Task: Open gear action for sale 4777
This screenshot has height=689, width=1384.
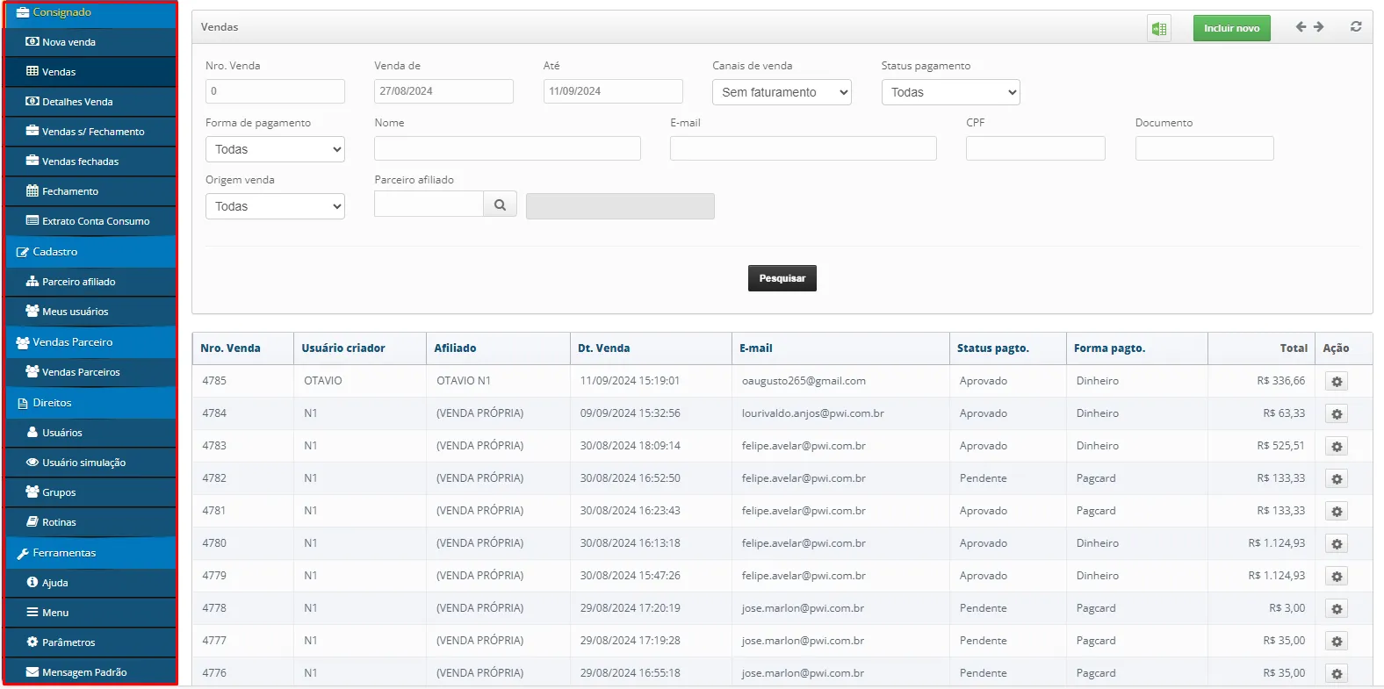Action: coord(1337,642)
